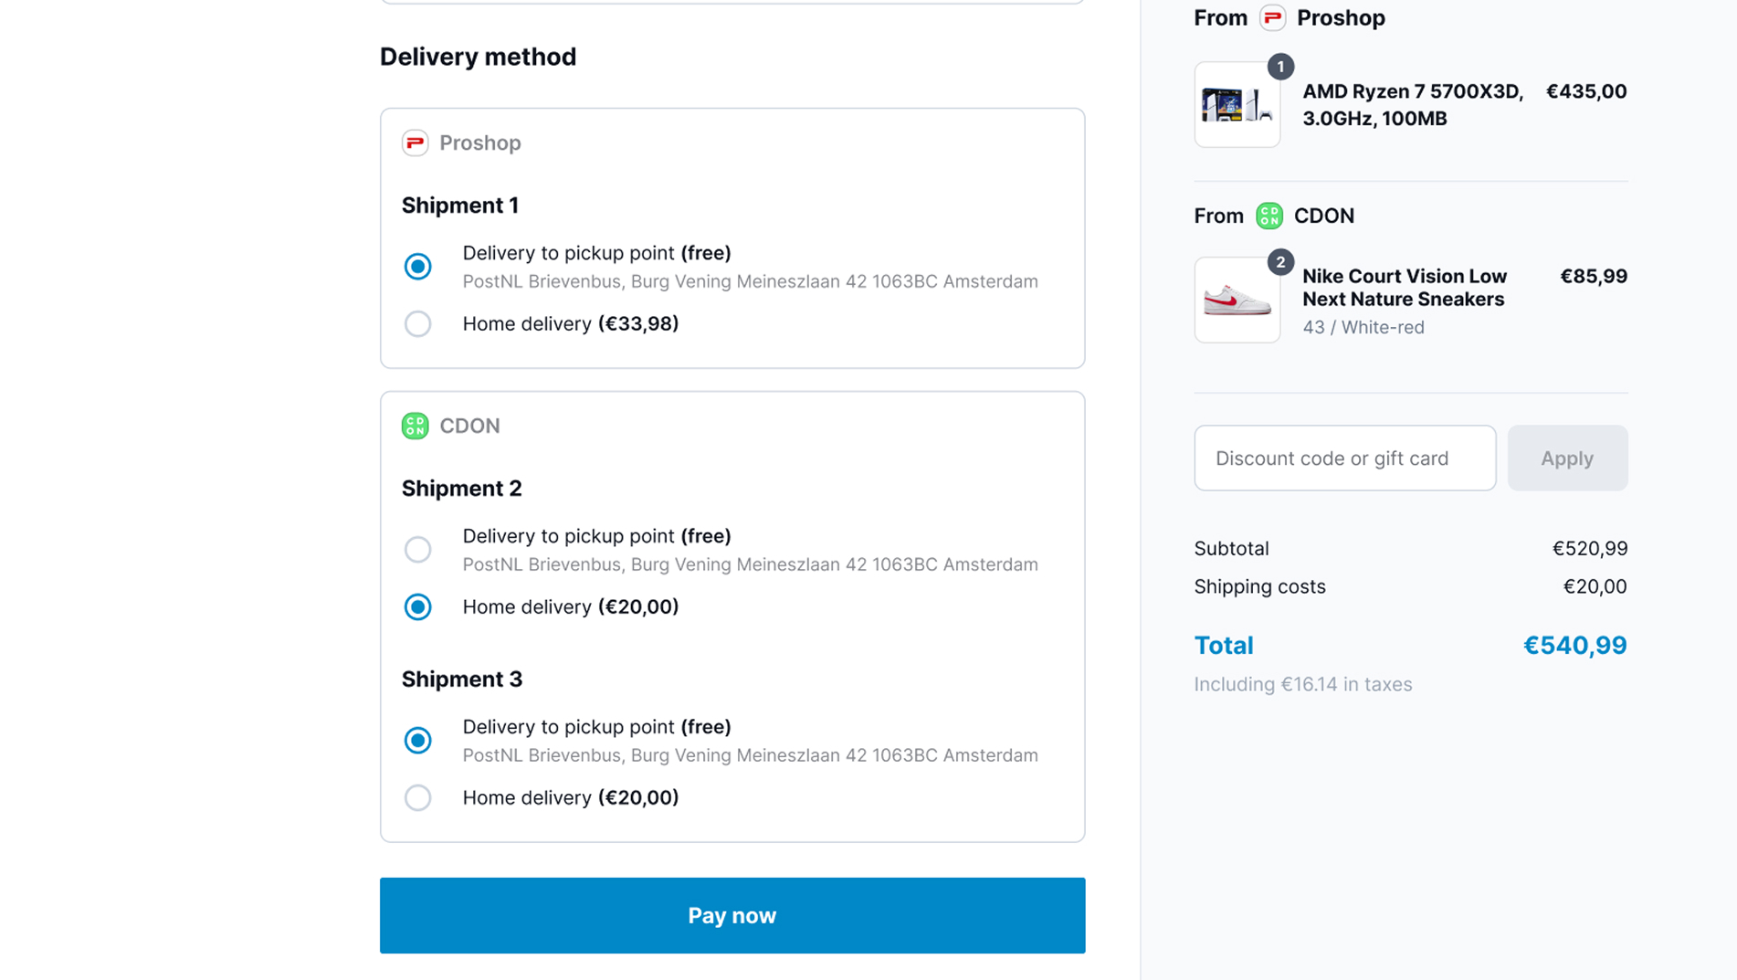1737x980 pixels.
Task: Open the Nike Court Vision sneakers thumbnail
Action: coord(1237,300)
